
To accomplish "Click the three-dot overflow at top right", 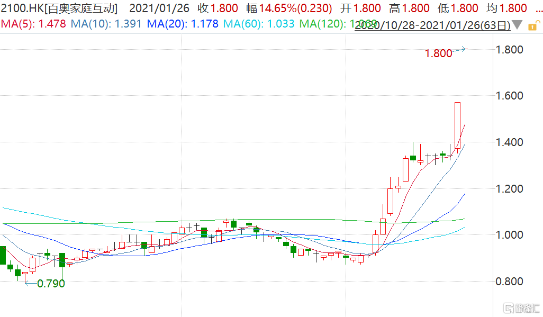I will pyautogui.click(x=536, y=8).
